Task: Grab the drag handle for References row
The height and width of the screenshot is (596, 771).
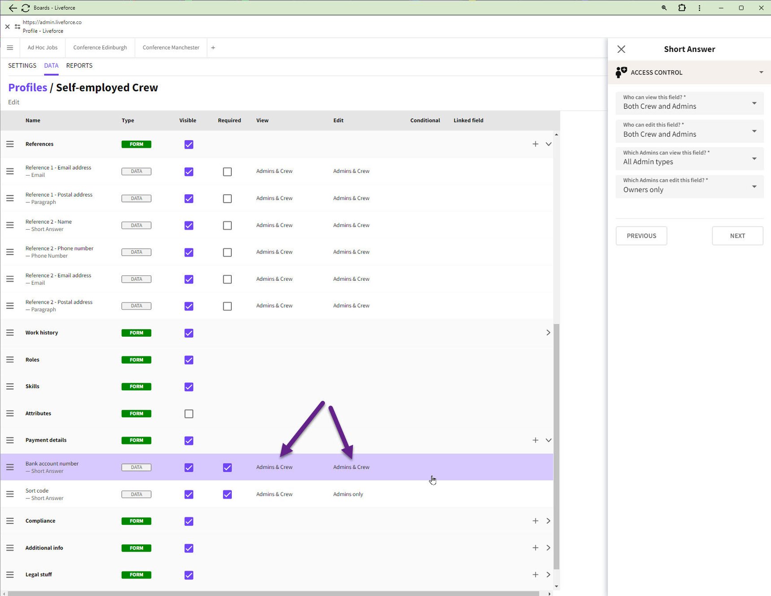Action: pos(10,144)
